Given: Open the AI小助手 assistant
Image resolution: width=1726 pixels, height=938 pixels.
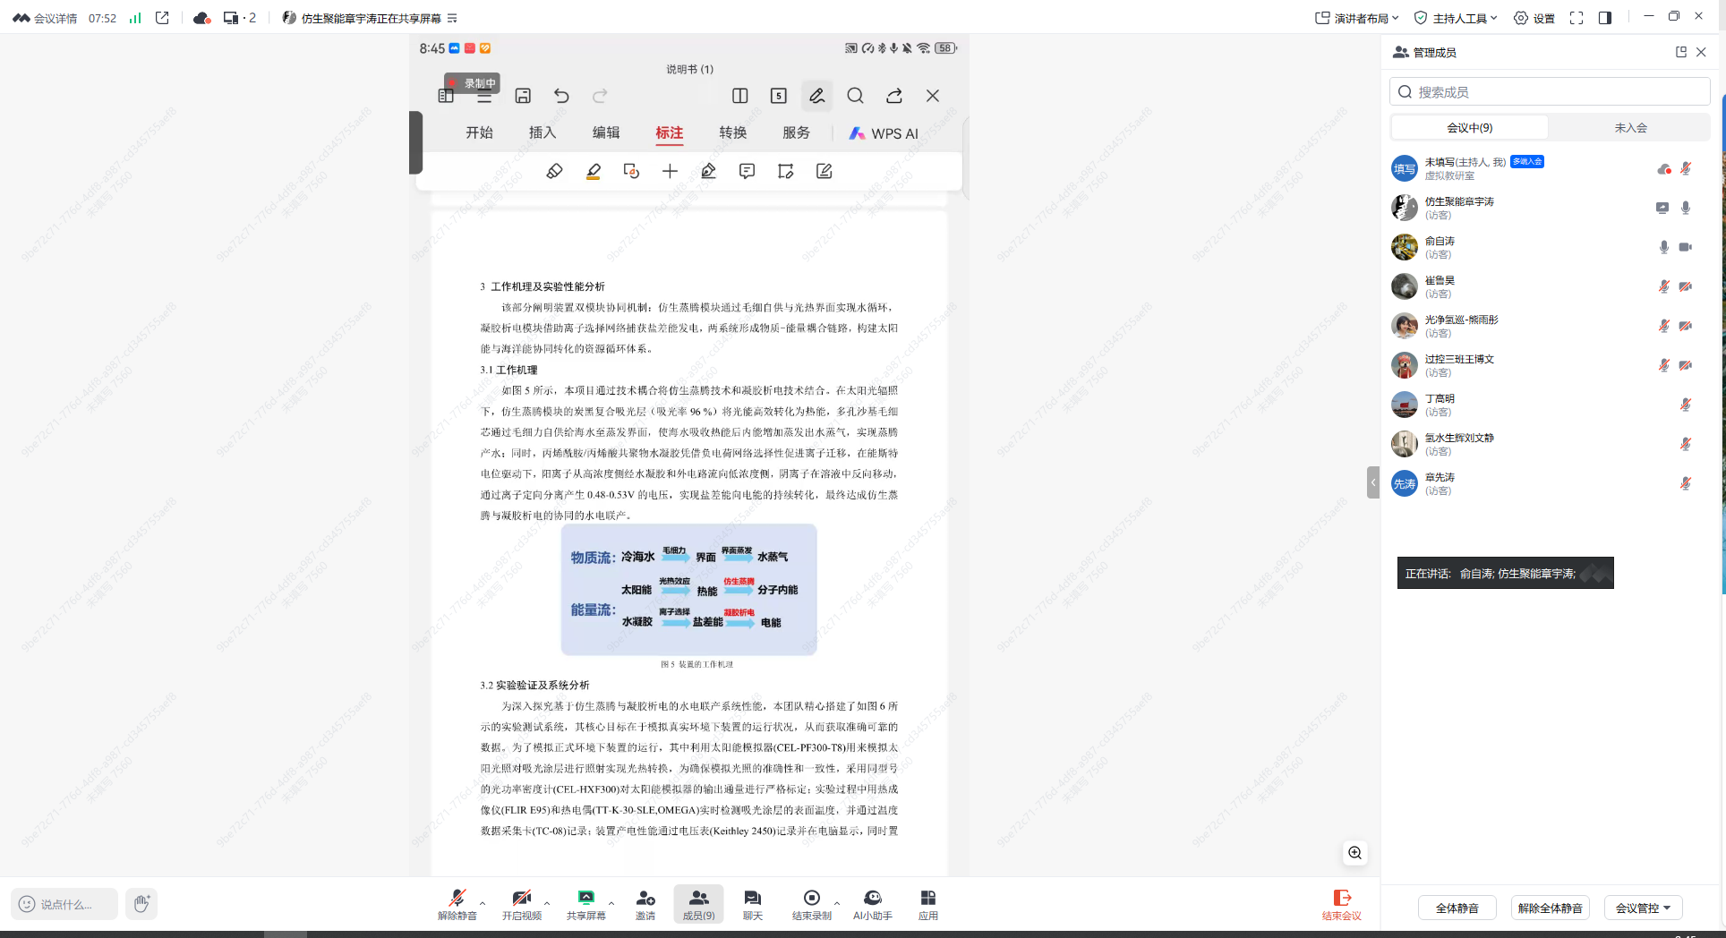Looking at the screenshot, I should [873, 904].
